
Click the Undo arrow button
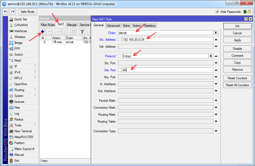pyautogui.click(x=6, y=12)
